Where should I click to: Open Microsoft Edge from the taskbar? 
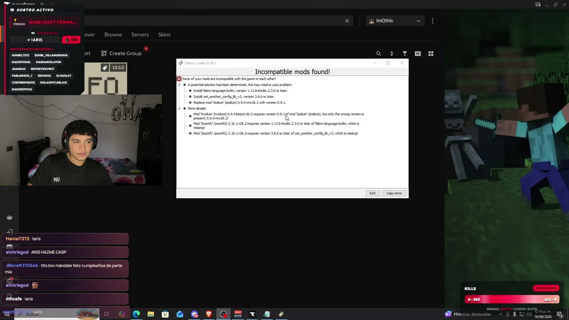[x=136, y=314]
